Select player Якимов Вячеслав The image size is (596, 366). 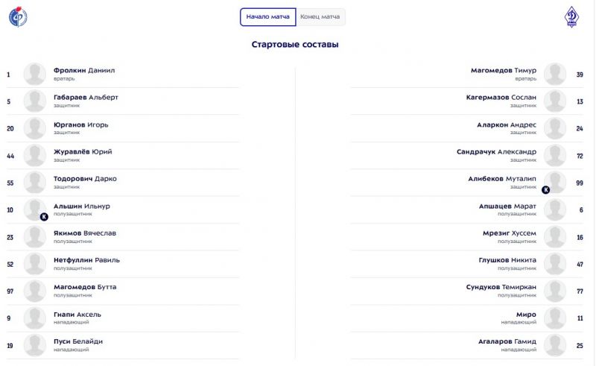coord(85,233)
